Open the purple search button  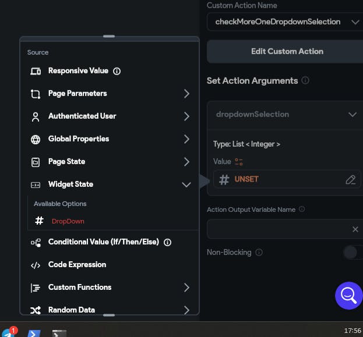(348, 296)
